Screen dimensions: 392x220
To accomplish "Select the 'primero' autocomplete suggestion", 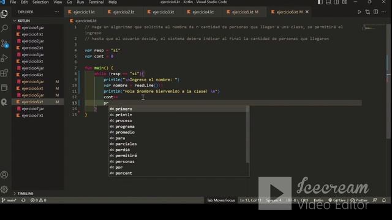I will click(x=178, y=109).
